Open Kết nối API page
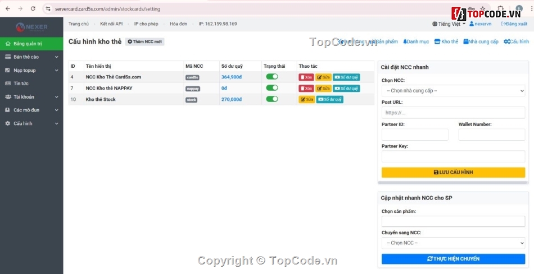 point(111,24)
